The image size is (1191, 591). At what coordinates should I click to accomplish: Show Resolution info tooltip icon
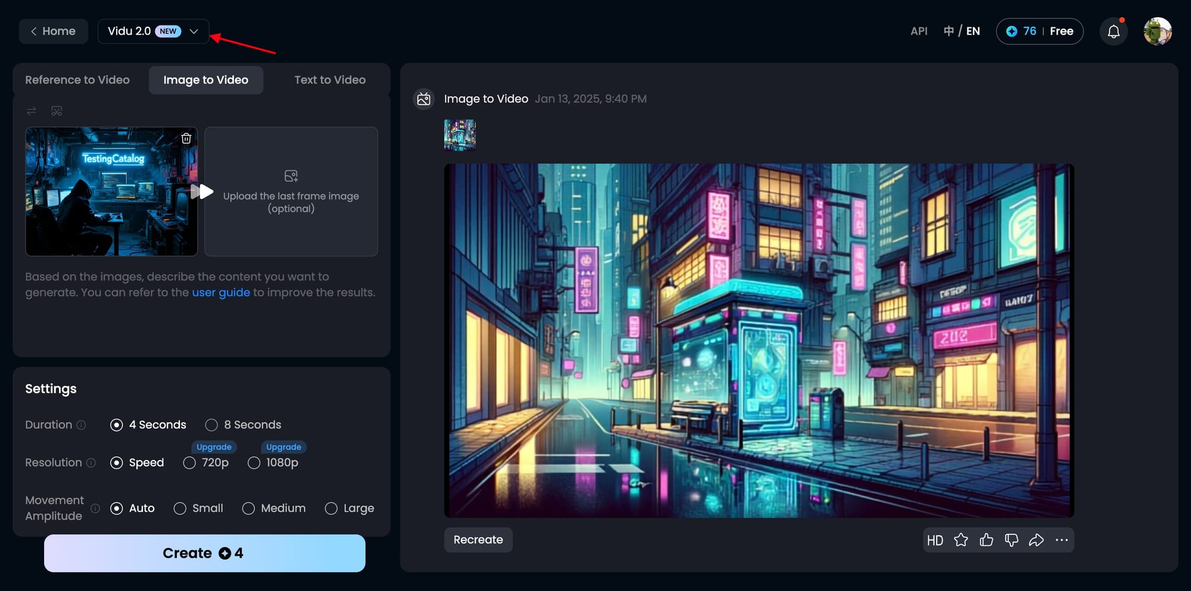coord(91,463)
